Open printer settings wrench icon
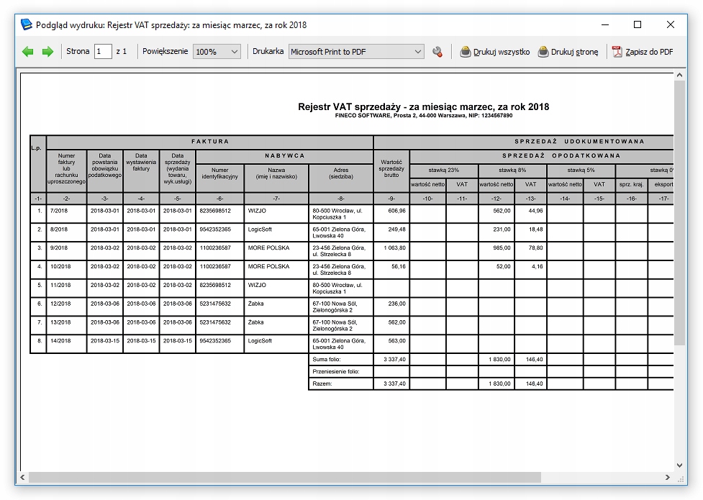The height and width of the screenshot is (500, 703). point(437,52)
